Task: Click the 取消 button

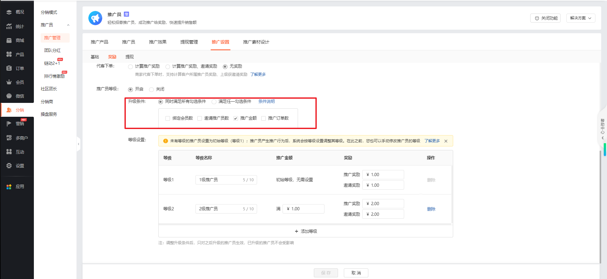Action: click(356, 273)
